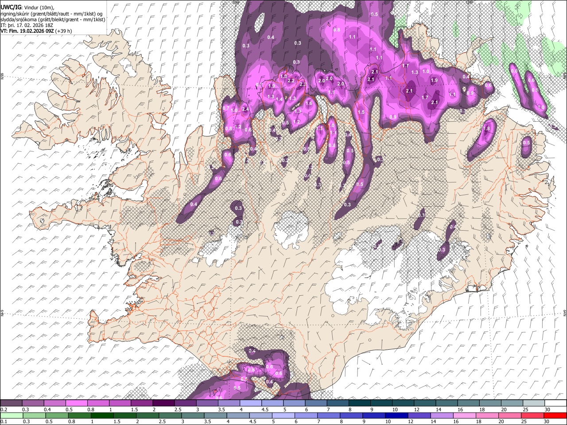Click the white top legend swatch after 30
Screen dimensions: 567x425
coord(555,403)
